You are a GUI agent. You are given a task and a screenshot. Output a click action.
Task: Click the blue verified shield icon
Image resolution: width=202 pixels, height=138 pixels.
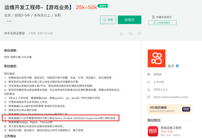[x=177, y=66]
